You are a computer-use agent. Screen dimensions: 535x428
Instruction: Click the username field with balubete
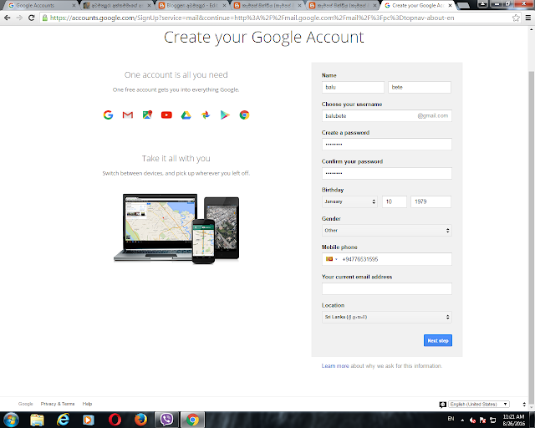pyautogui.click(x=386, y=115)
